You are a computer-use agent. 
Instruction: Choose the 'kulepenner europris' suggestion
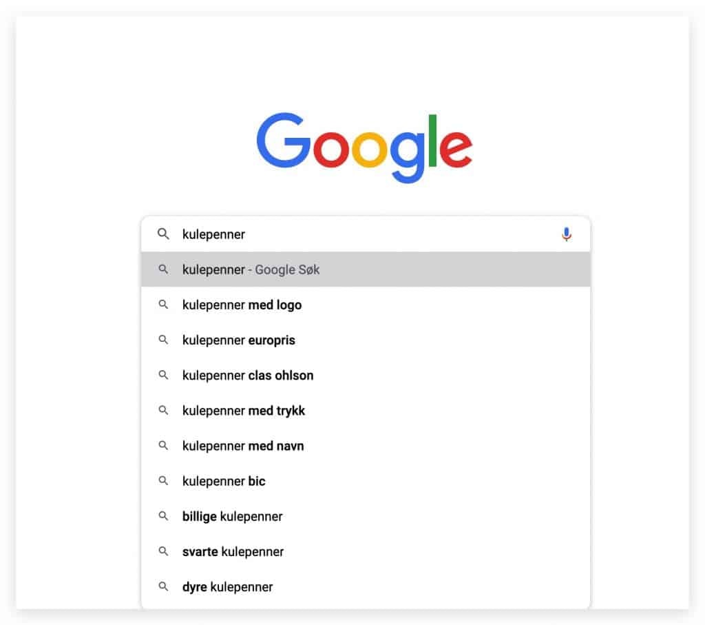point(365,340)
